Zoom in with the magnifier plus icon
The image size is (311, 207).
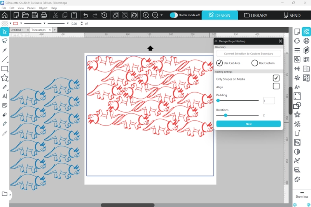146,15
